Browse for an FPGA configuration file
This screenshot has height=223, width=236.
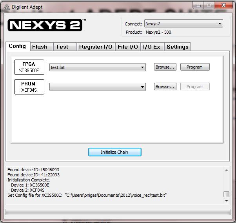[165, 67]
